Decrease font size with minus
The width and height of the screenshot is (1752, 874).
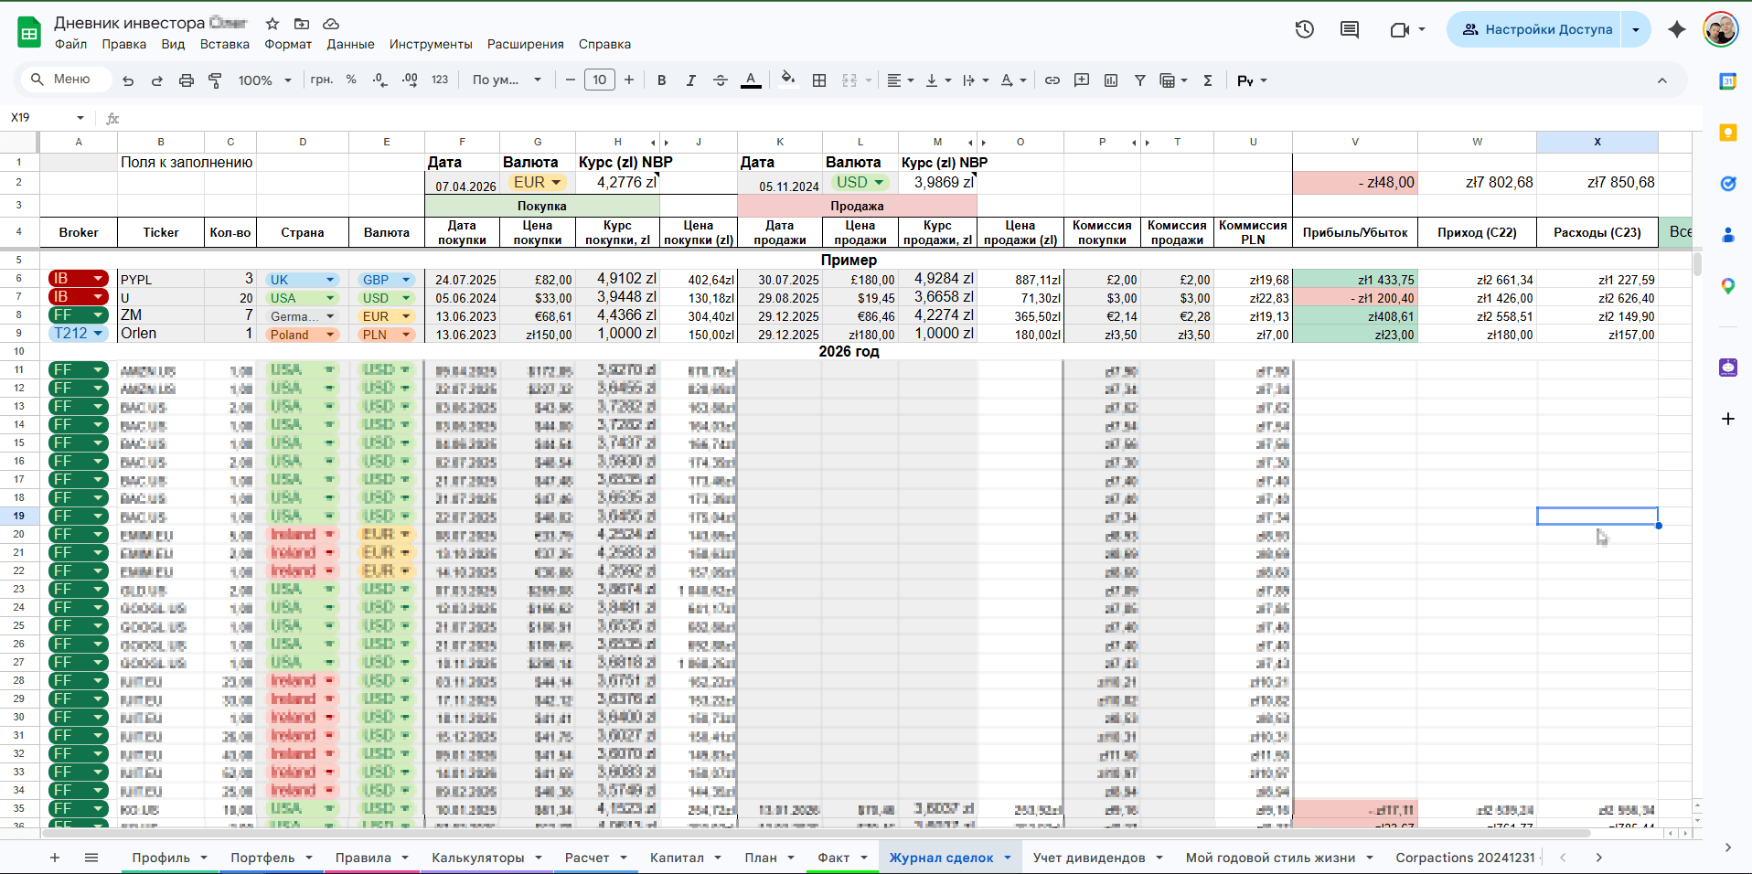[x=571, y=80]
